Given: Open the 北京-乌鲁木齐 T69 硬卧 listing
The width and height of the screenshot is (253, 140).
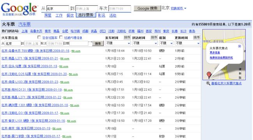Looking at the screenshot, I should (x=35, y=51).
